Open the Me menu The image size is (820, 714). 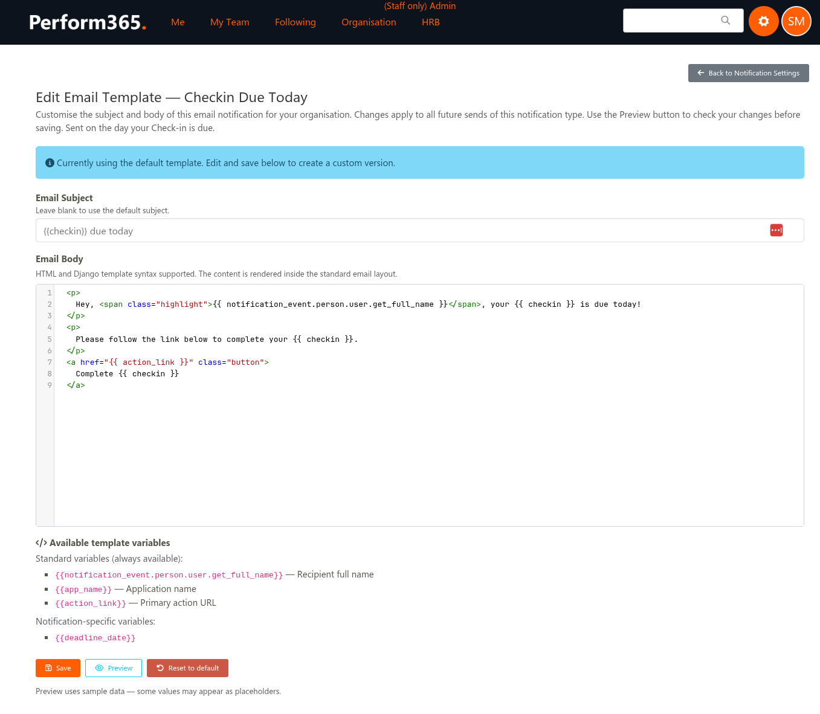[x=178, y=22]
